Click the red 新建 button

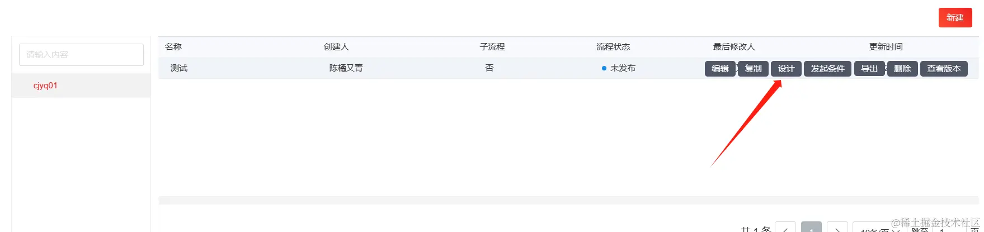(x=955, y=18)
